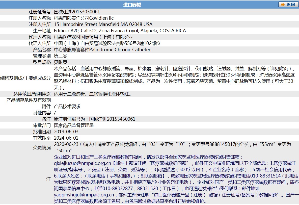Select expiry date 2024-06-02
This screenshot has height=205, width=299.
pos(66,138)
